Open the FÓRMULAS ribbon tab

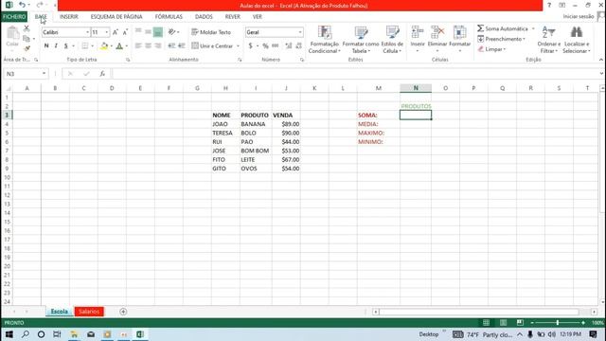pos(169,17)
